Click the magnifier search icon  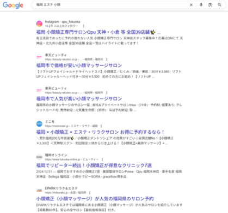click(x=219, y=5)
